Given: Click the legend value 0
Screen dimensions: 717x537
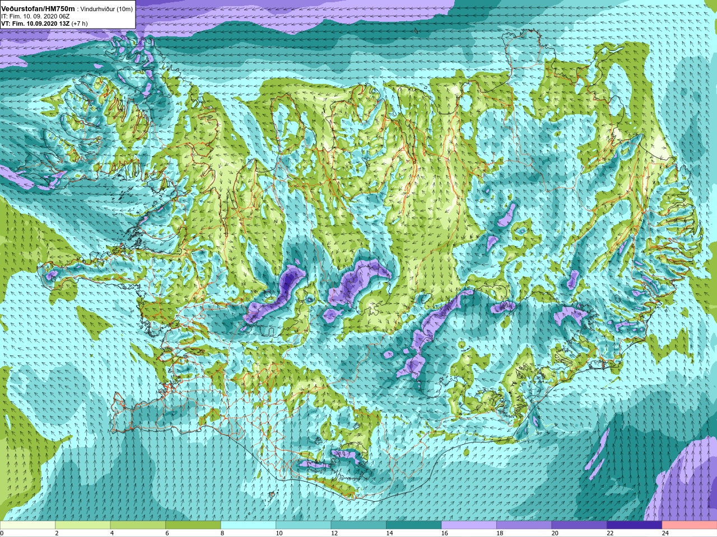Looking at the screenshot, I should 2,533.
